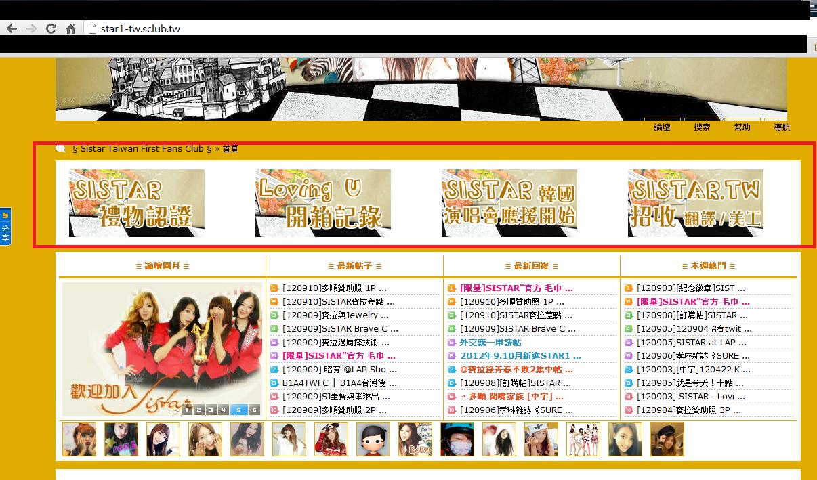Go back using the browser back arrow
The height and width of the screenshot is (480, 817).
click(11, 29)
